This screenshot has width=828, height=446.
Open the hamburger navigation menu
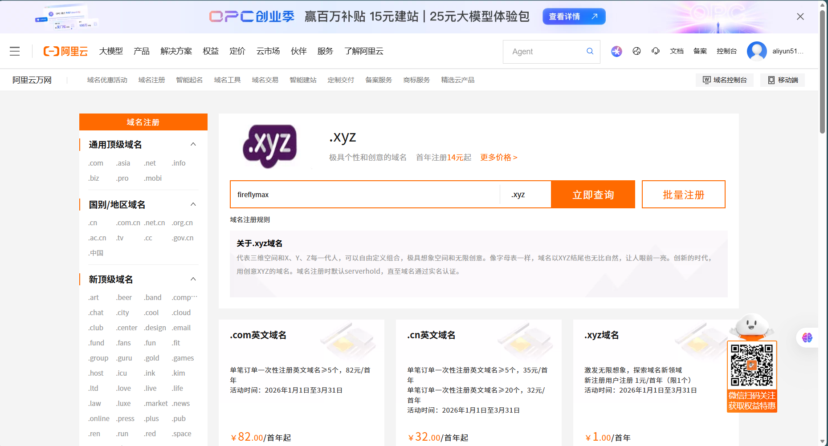(15, 51)
